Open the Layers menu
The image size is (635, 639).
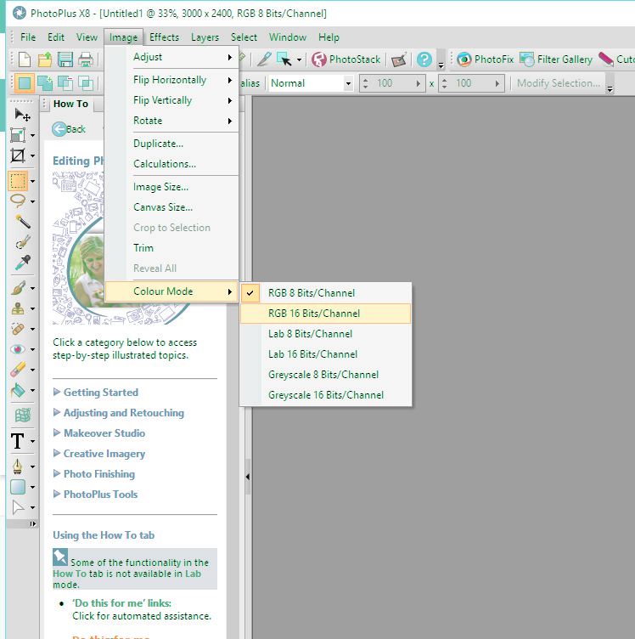click(205, 37)
